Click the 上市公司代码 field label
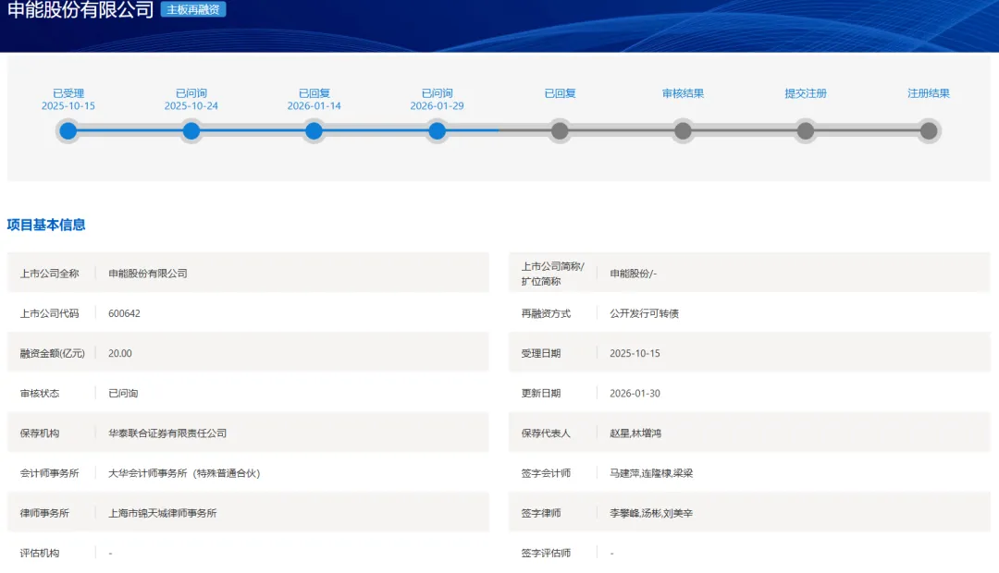Screen dimensions: 999x573 point(49,313)
